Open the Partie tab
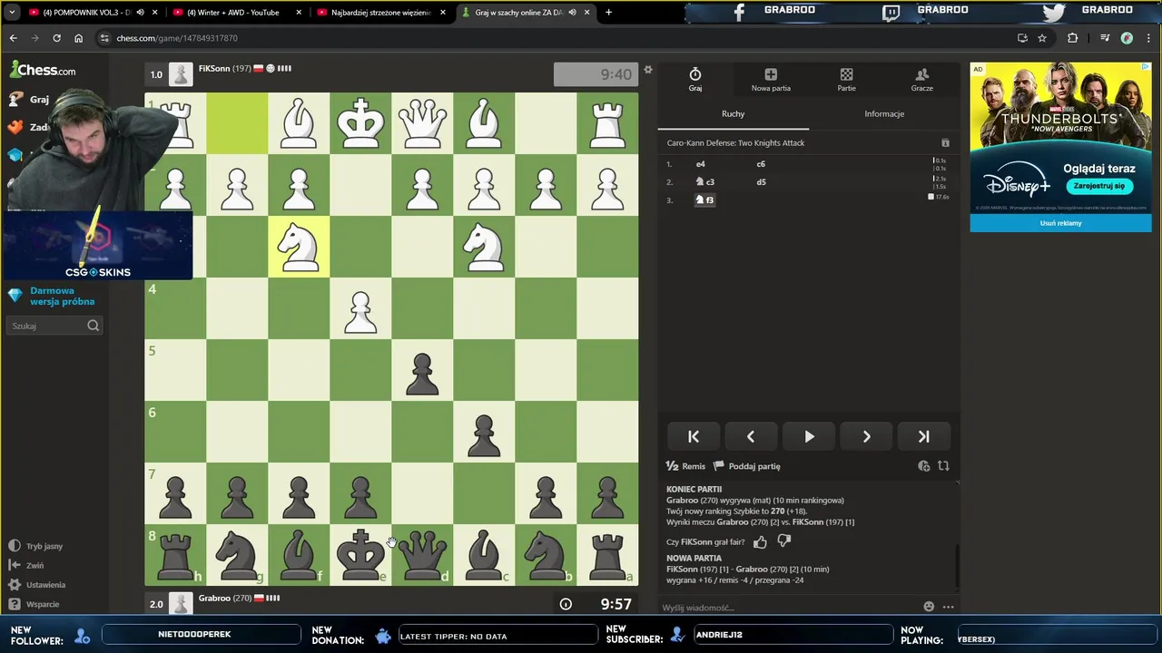This screenshot has width=1162, height=653. [846, 80]
